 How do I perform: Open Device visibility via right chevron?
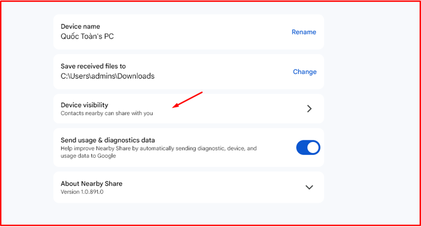coord(309,109)
